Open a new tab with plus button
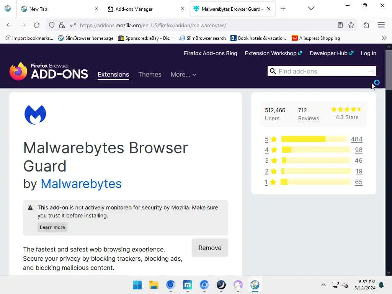Viewport: 392px width, 294px height. click(x=283, y=9)
